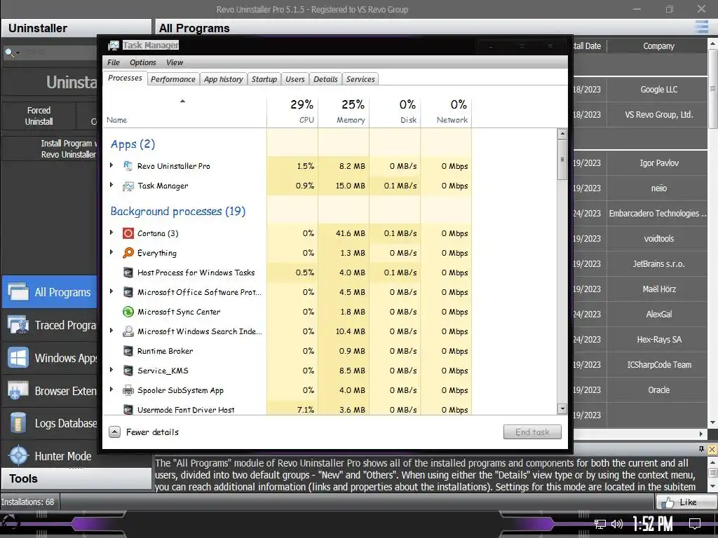Sort processes by CPU column
The image size is (718, 538).
coord(292,111)
